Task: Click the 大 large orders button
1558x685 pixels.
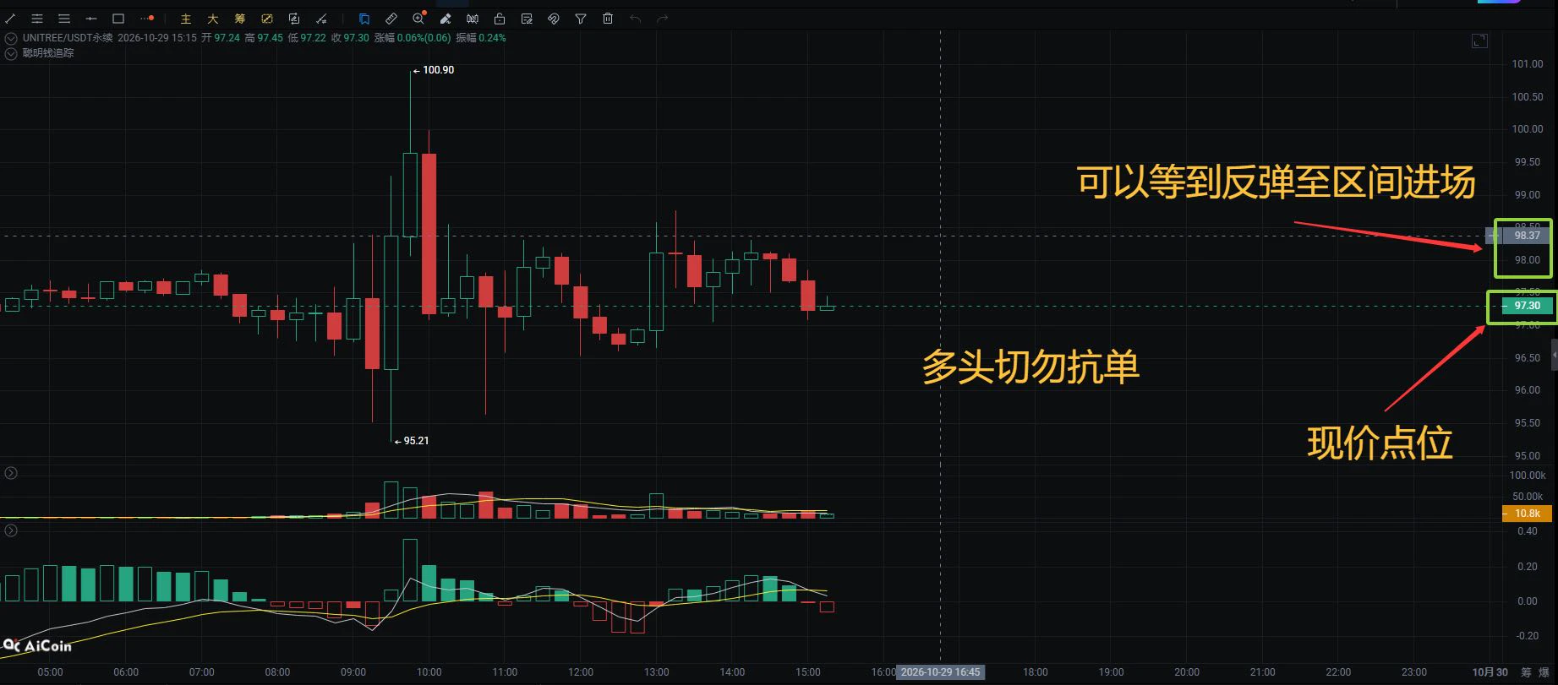Action: click(x=213, y=19)
